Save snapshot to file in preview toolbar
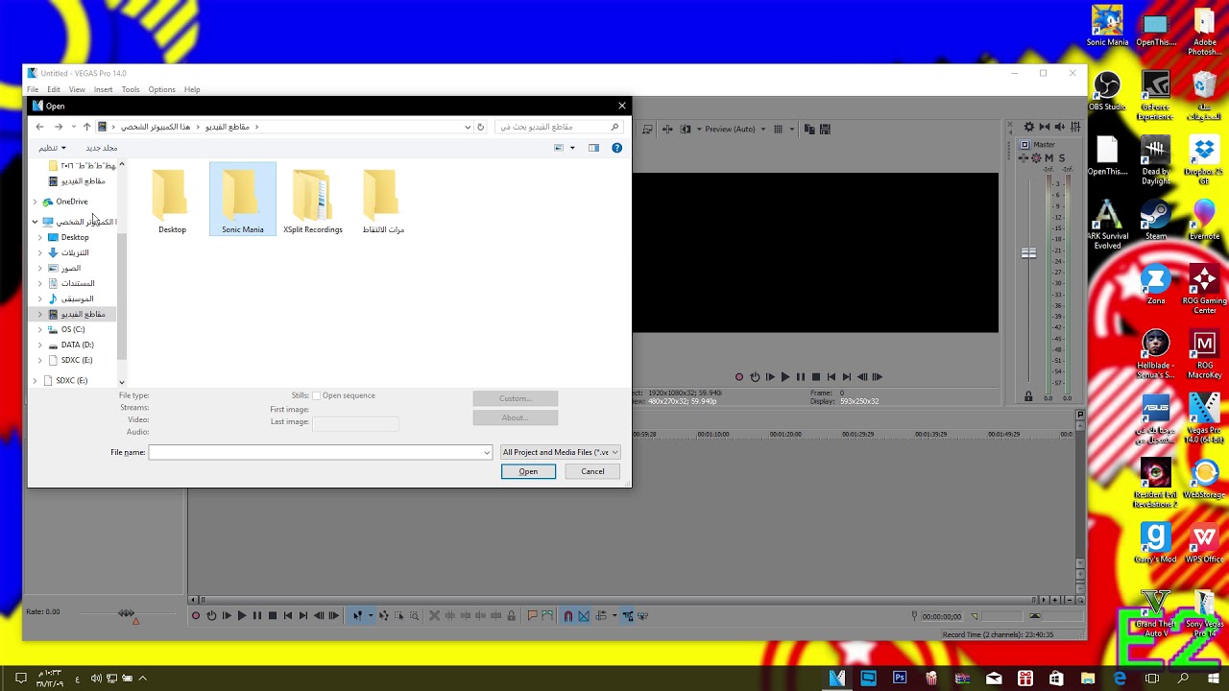 pyautogui.click(x=824, y=130)
